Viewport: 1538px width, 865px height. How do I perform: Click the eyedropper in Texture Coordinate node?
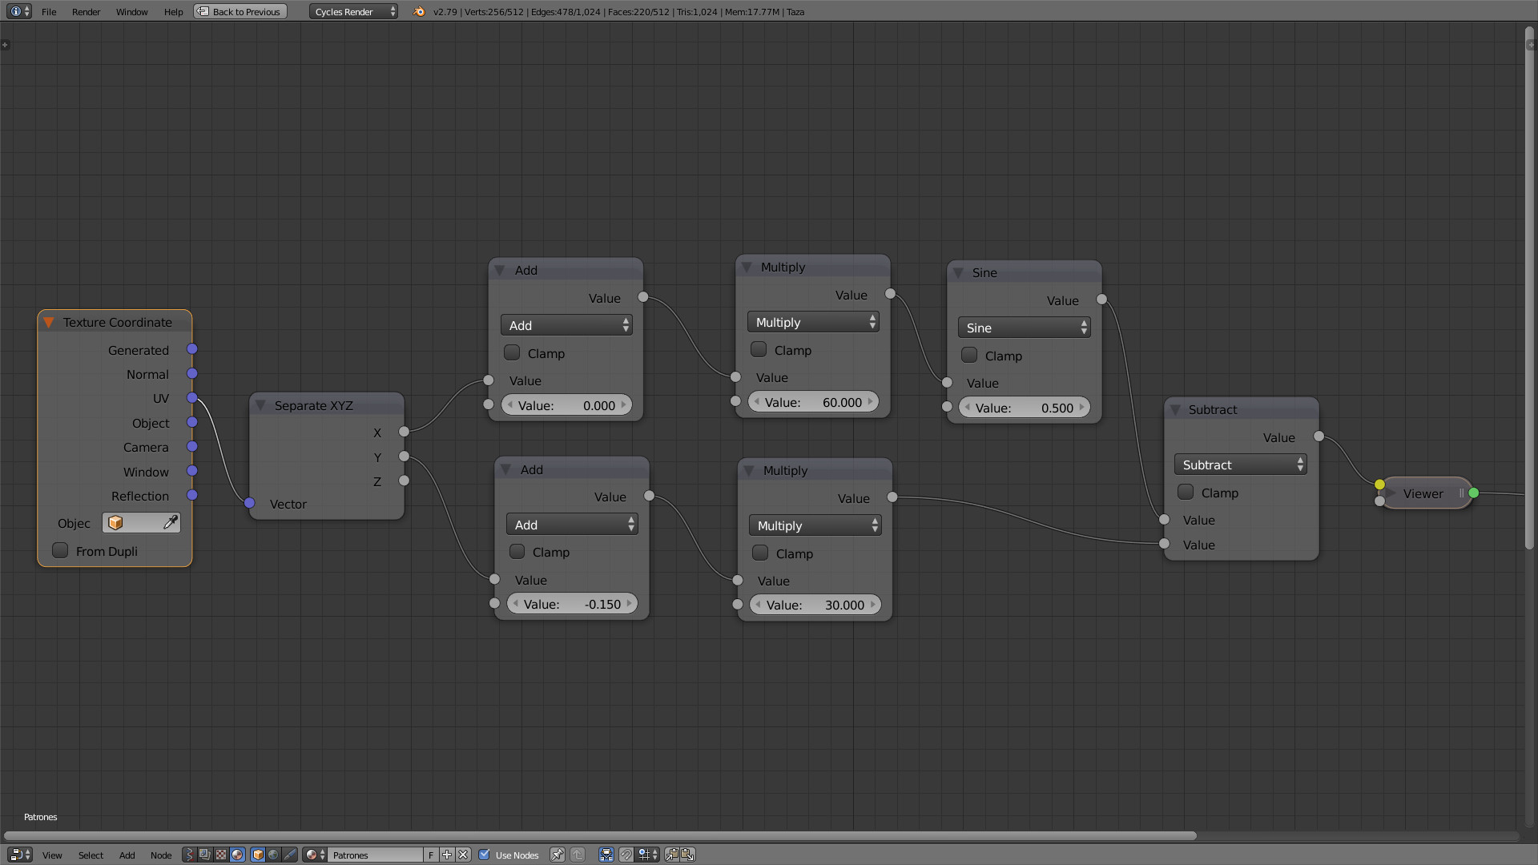170,523
